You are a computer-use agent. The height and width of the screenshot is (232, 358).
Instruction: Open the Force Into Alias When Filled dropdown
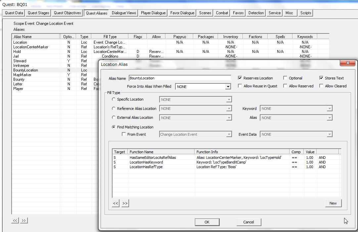pos(228,87)
